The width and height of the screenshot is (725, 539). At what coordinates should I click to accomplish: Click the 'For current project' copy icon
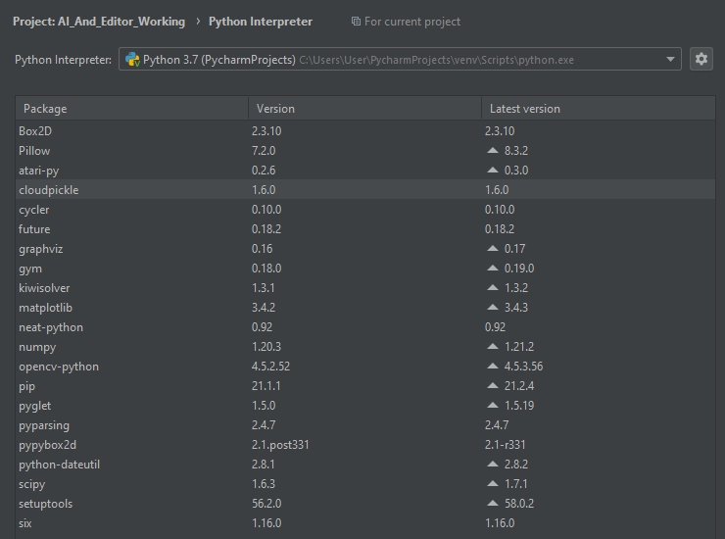click(x=356, y=22)
